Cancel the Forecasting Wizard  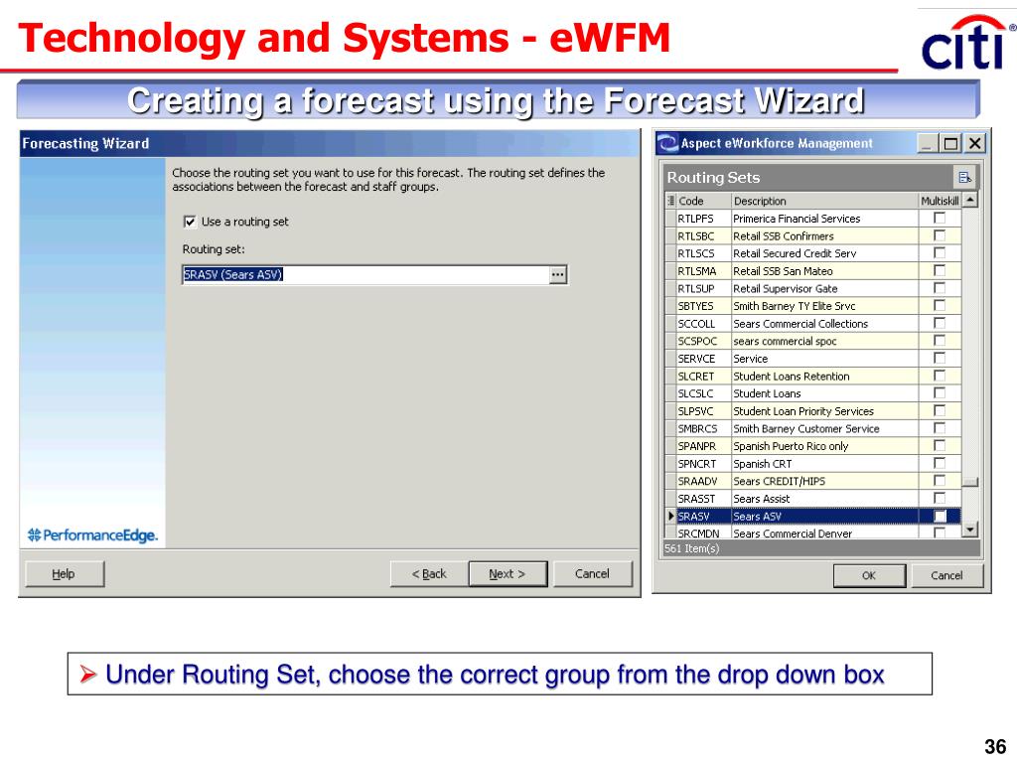592,574
